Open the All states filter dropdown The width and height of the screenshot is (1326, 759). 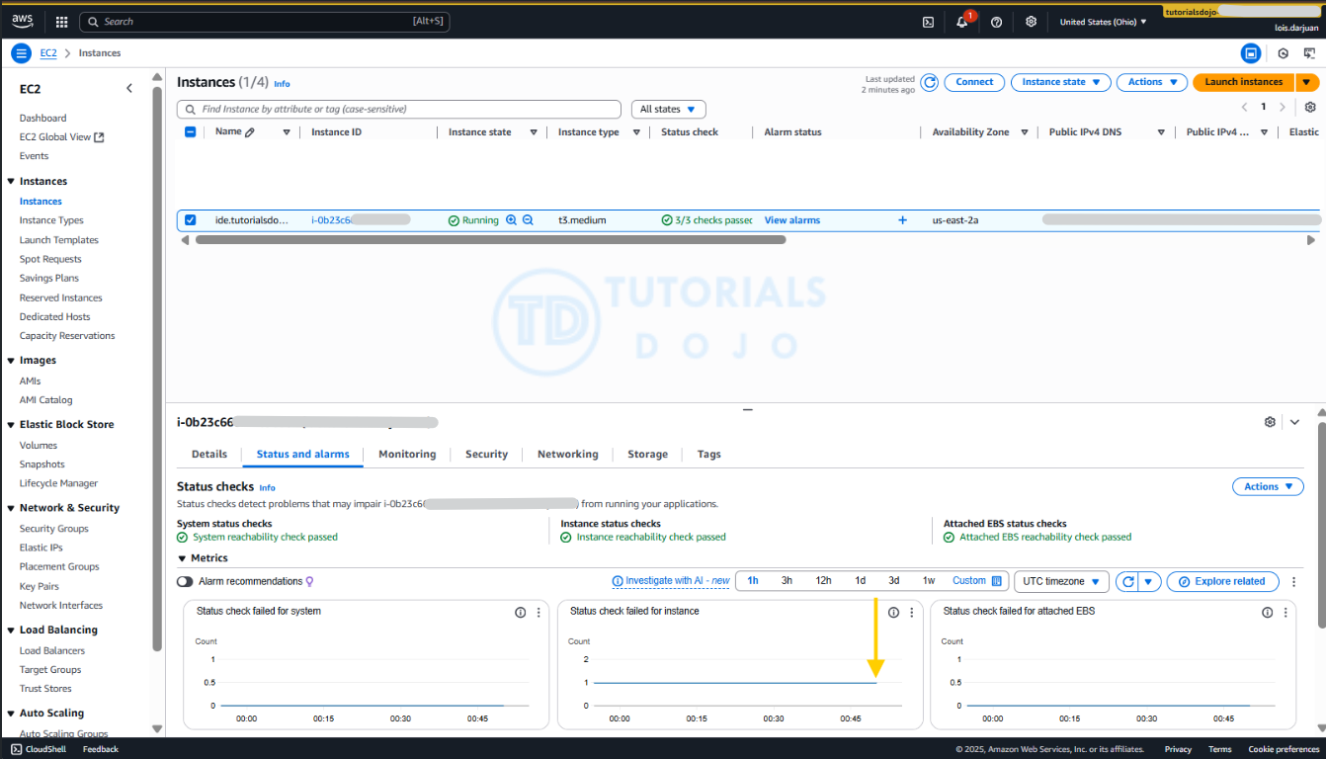(668, 109)
